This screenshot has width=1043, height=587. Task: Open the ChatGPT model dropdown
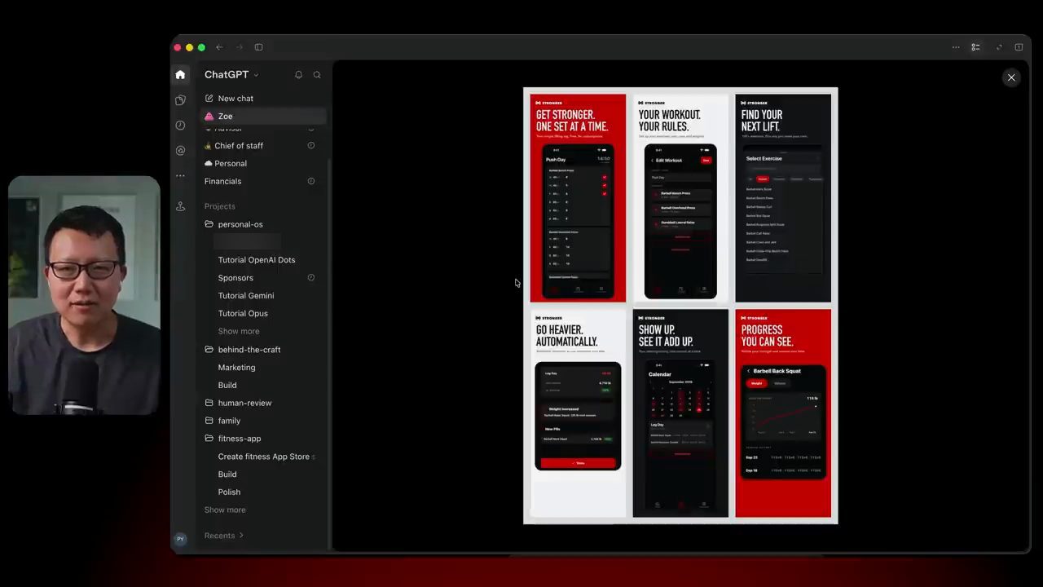[231, 74]
